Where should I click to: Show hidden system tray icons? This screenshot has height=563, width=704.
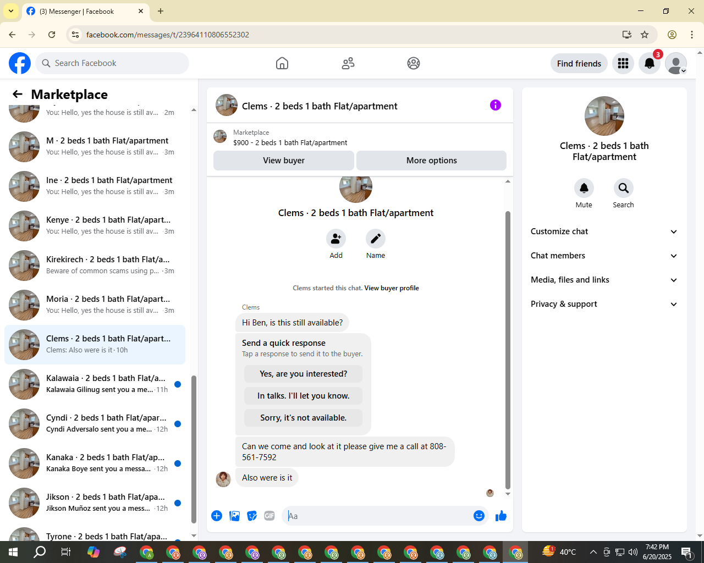click(593, 552)
